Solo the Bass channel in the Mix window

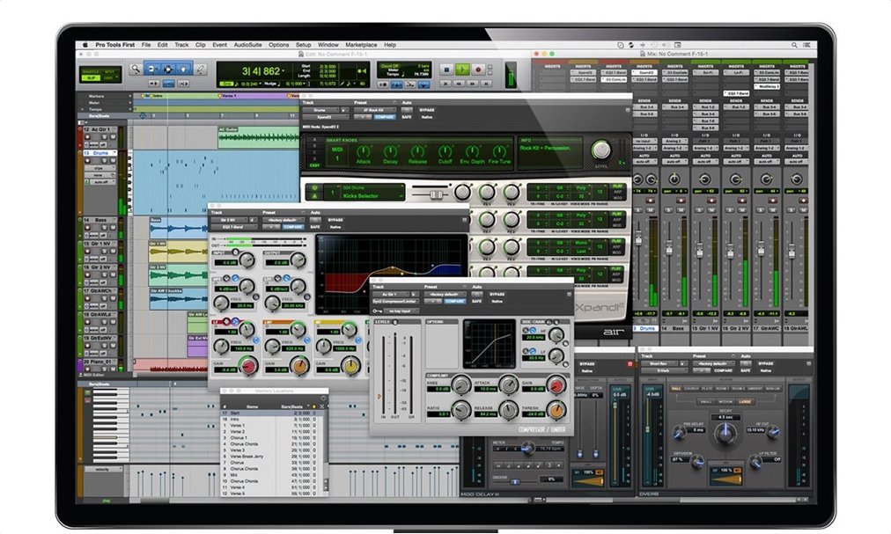pyautogui.click(x=669, y=210)
